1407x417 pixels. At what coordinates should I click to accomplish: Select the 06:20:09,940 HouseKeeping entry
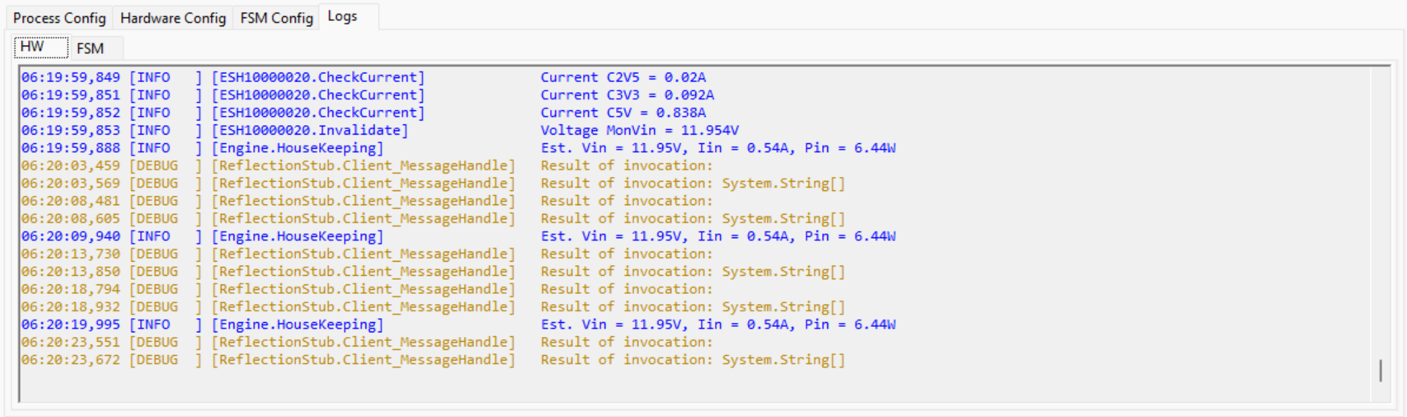(458, 236)
